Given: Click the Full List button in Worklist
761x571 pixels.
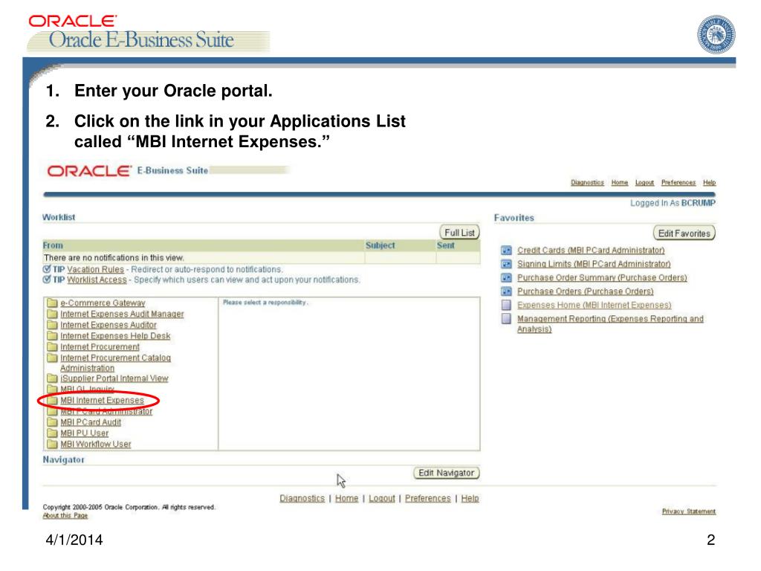Looking at the screenshot, I should click(459, 233).
